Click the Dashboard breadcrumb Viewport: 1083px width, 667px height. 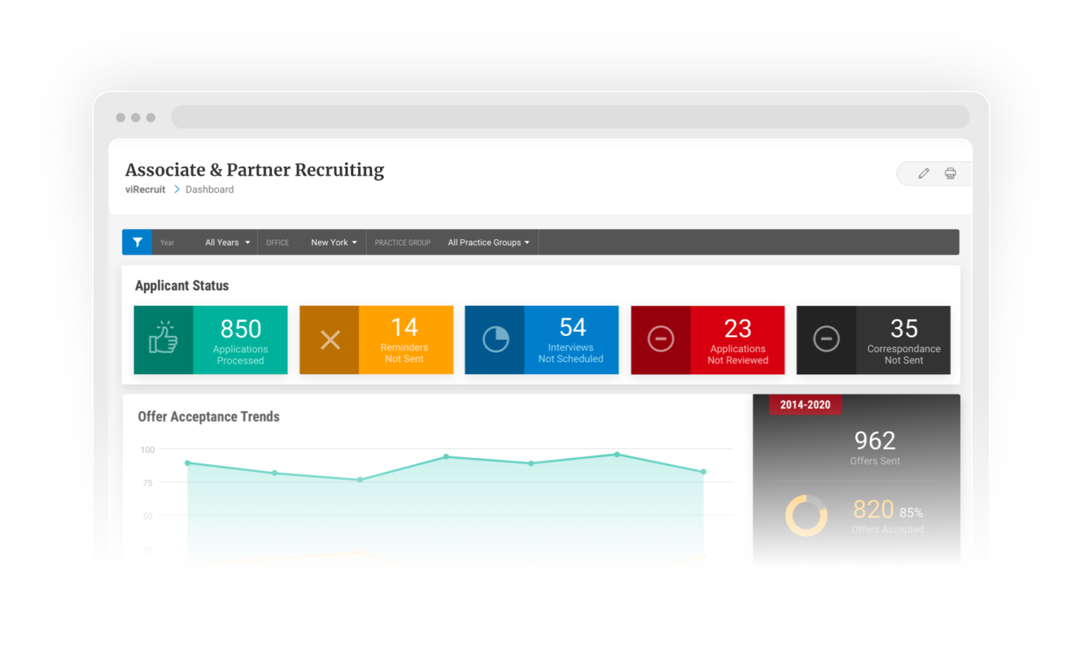click(x=209, y=189)
